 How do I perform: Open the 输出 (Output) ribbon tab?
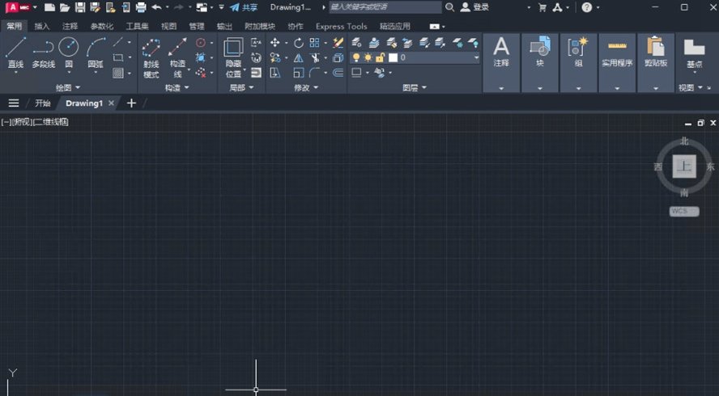tap(225, 27)
